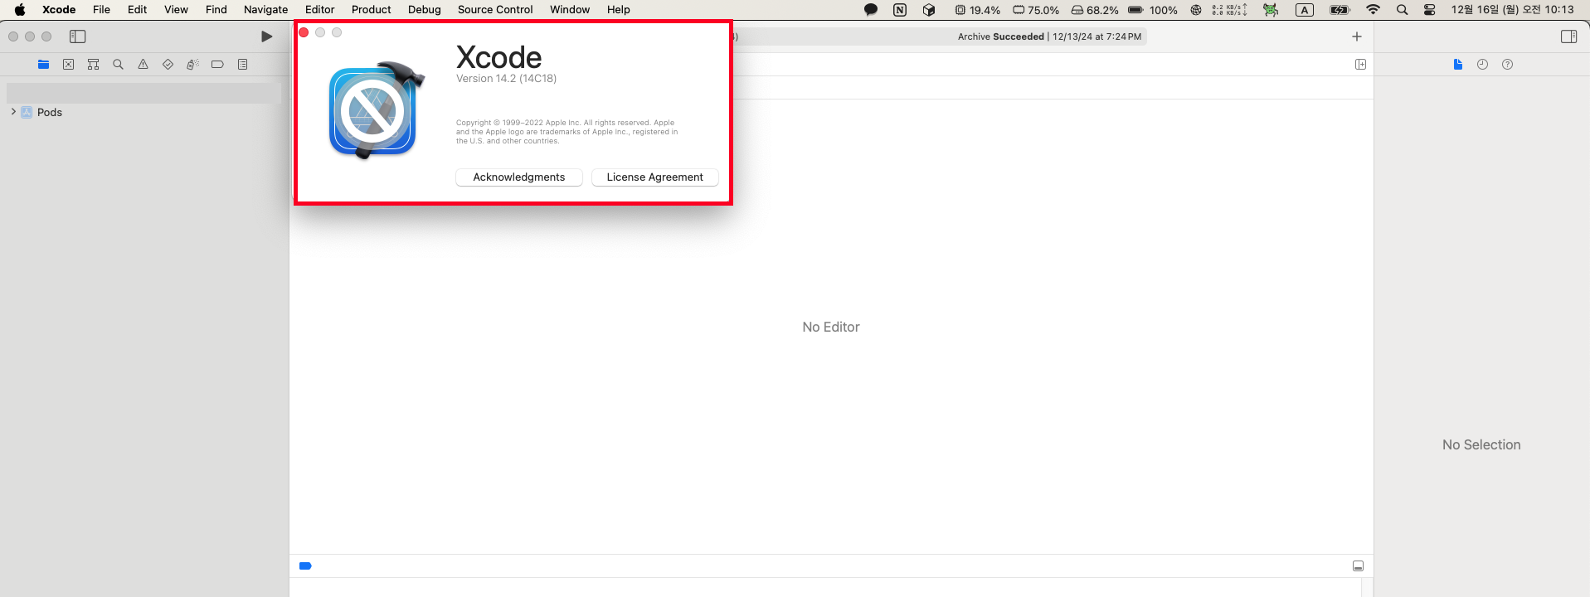Screen dimensions: 1590x597
Task: Open the Source Control navigator
Action: click(x=69, y=64)
